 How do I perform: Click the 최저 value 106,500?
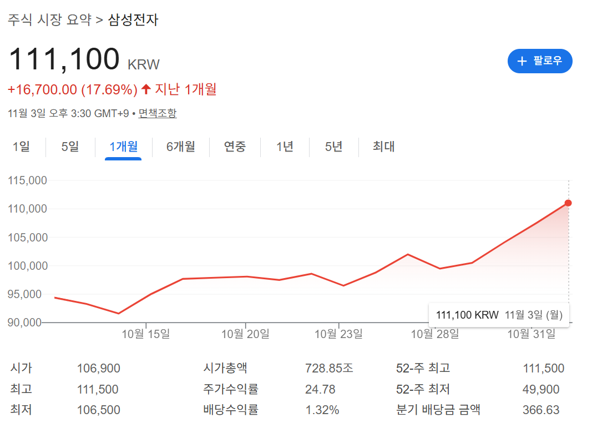pyautogui.click(x=99, y=410)
